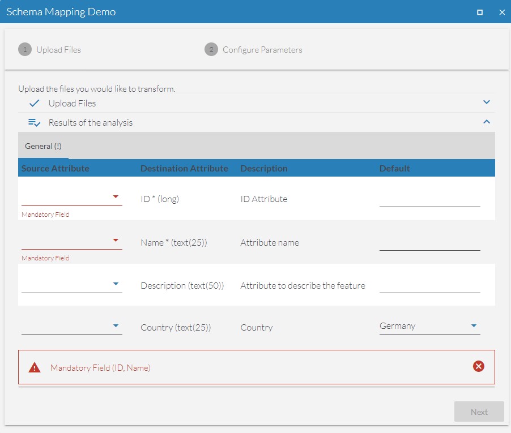Collapse the Results of the analysis section

point(486,122)
